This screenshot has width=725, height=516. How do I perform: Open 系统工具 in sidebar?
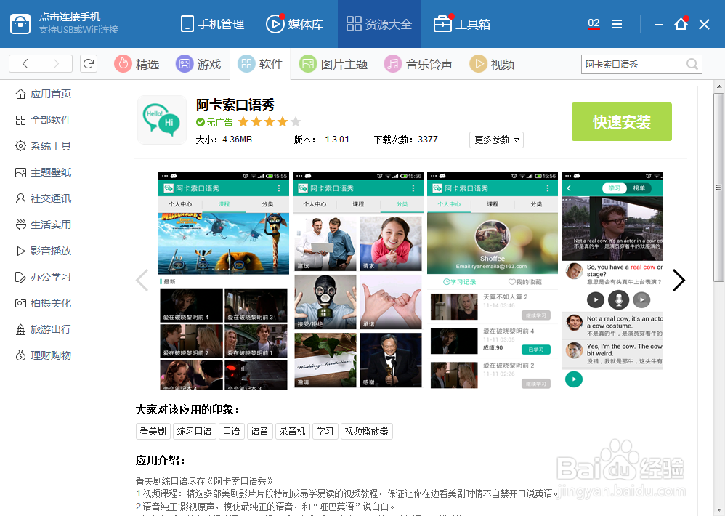tap(44, 146)
